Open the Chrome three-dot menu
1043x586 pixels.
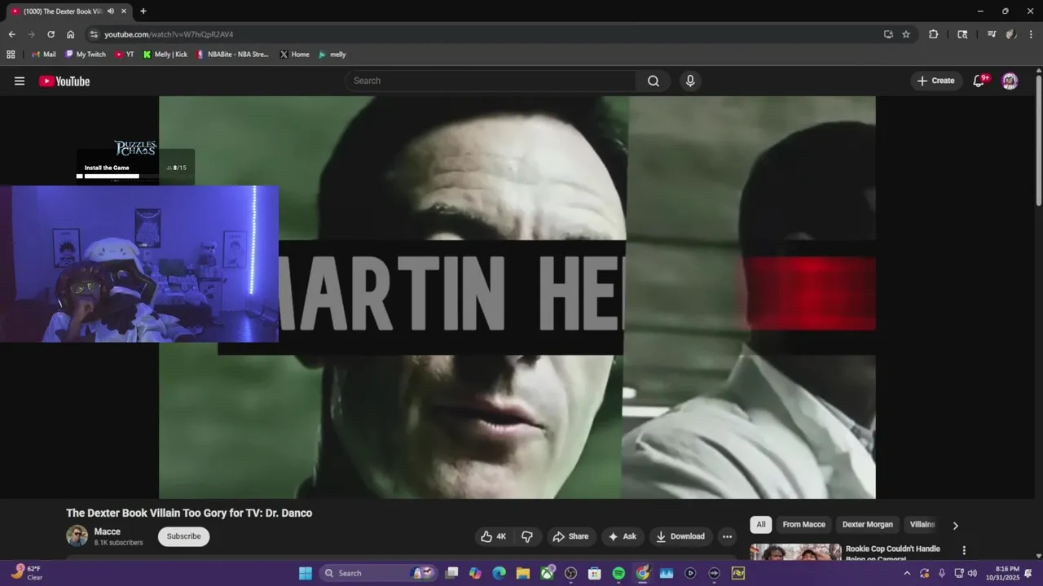click(x=1031, y=34)
